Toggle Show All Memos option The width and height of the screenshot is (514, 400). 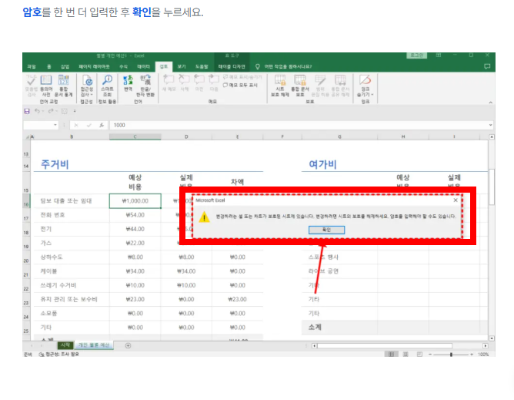[240, 85]
